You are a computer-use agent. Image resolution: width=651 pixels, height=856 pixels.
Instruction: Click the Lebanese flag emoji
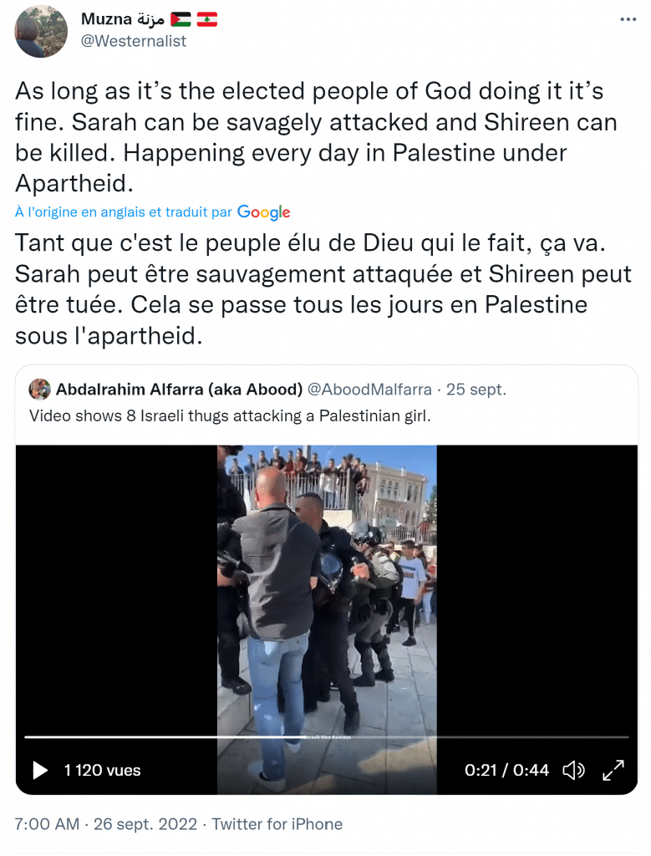click(206, 20)
